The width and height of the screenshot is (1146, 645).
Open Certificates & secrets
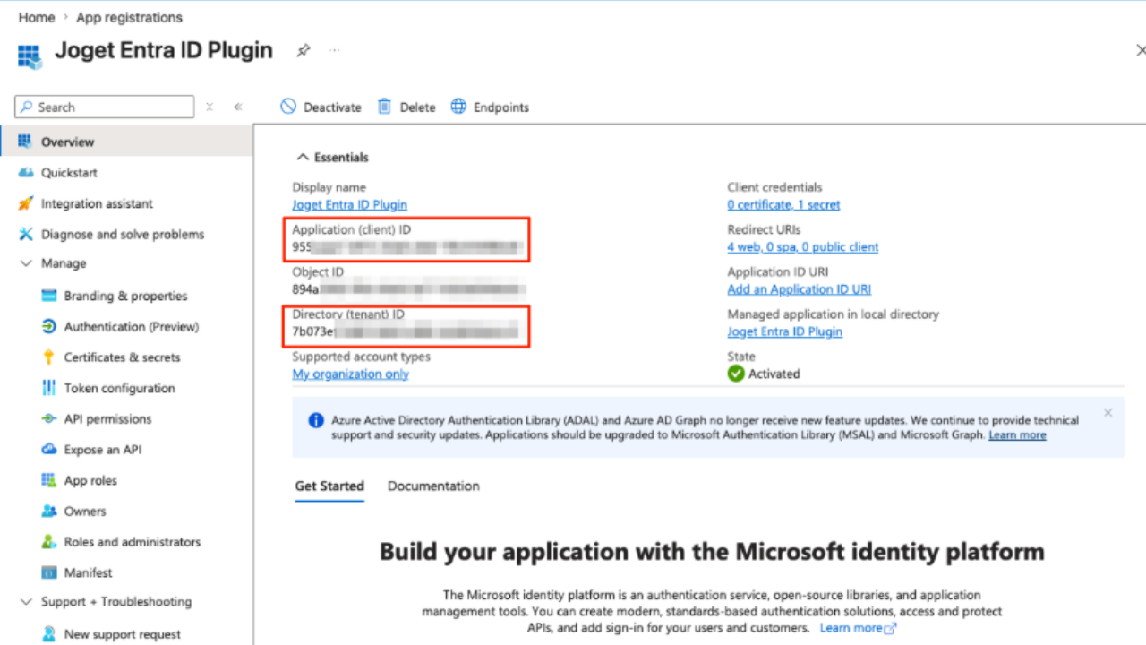click(122, 357)
